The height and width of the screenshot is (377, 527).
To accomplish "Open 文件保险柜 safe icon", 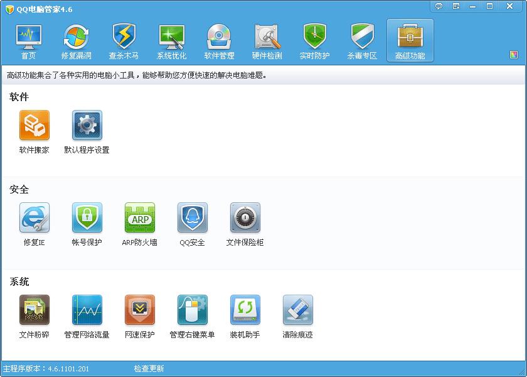I will point(245,218).
